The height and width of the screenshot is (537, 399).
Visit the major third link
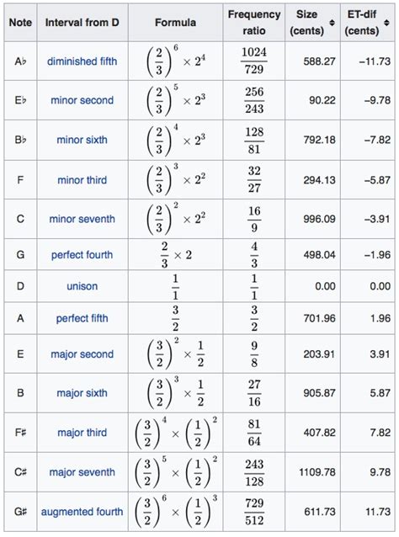(x=82, y=433)
